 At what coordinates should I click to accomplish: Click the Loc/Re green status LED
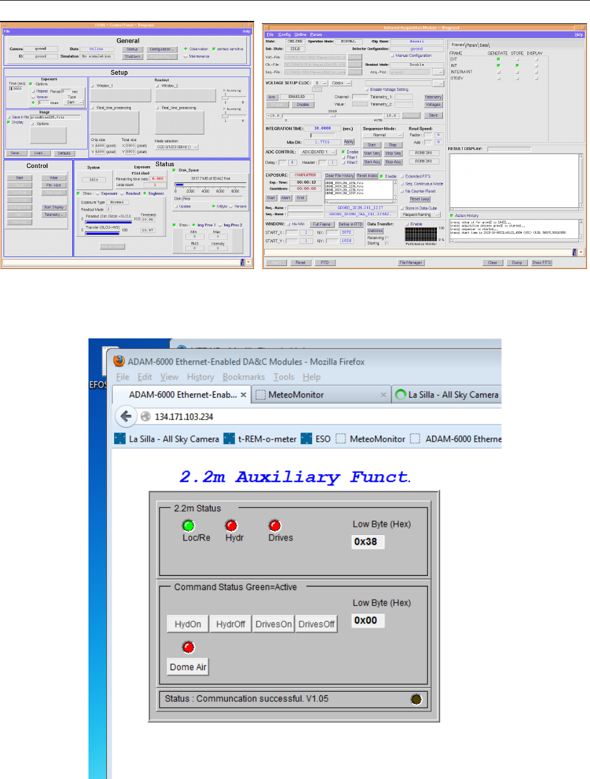pyautogui.click(x=188, y=526)
